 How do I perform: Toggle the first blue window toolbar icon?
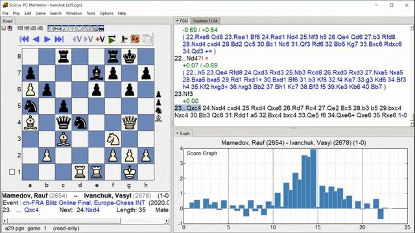tap(51, 28)
